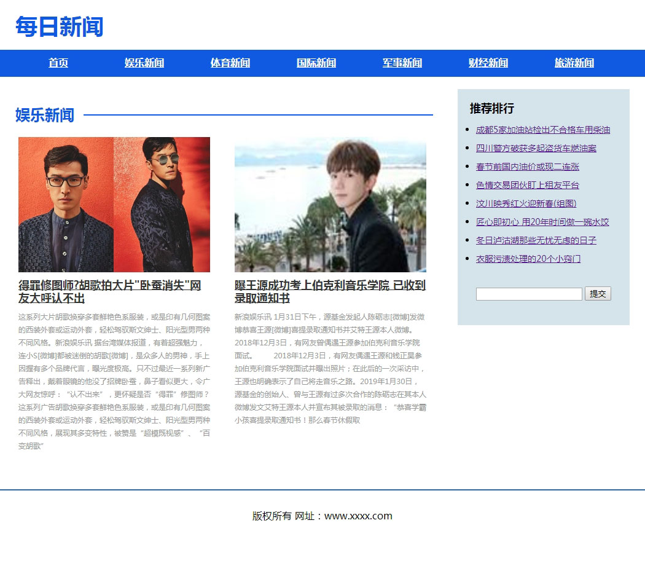Open headline 得罪修图师?胡歌拍大片
The height and width of the screenshot is (563, 645).
[x=110, y=291]
